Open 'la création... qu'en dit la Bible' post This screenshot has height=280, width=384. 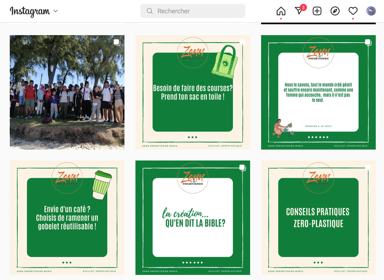coord(193,218)
